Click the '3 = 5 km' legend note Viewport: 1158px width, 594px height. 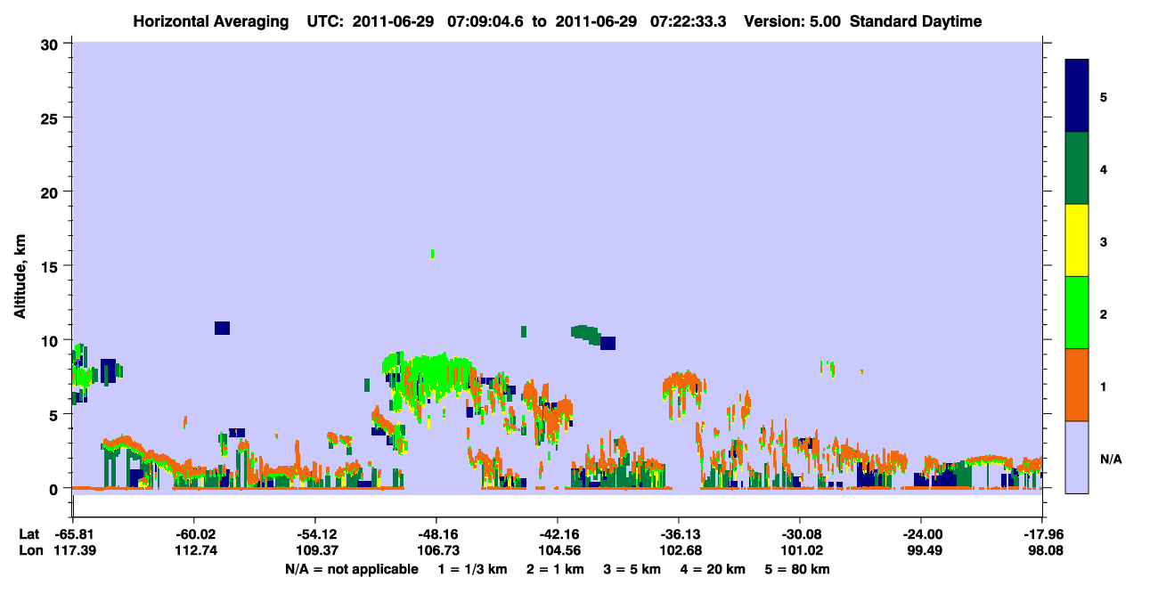(633, 569)
